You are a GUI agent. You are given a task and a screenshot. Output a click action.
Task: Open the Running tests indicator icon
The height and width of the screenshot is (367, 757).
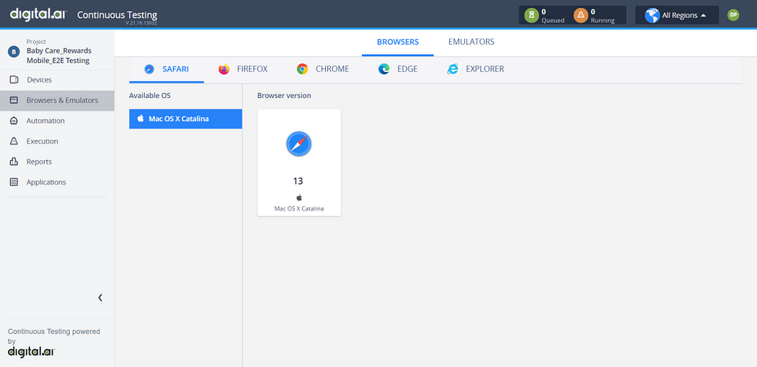(581, 15)
